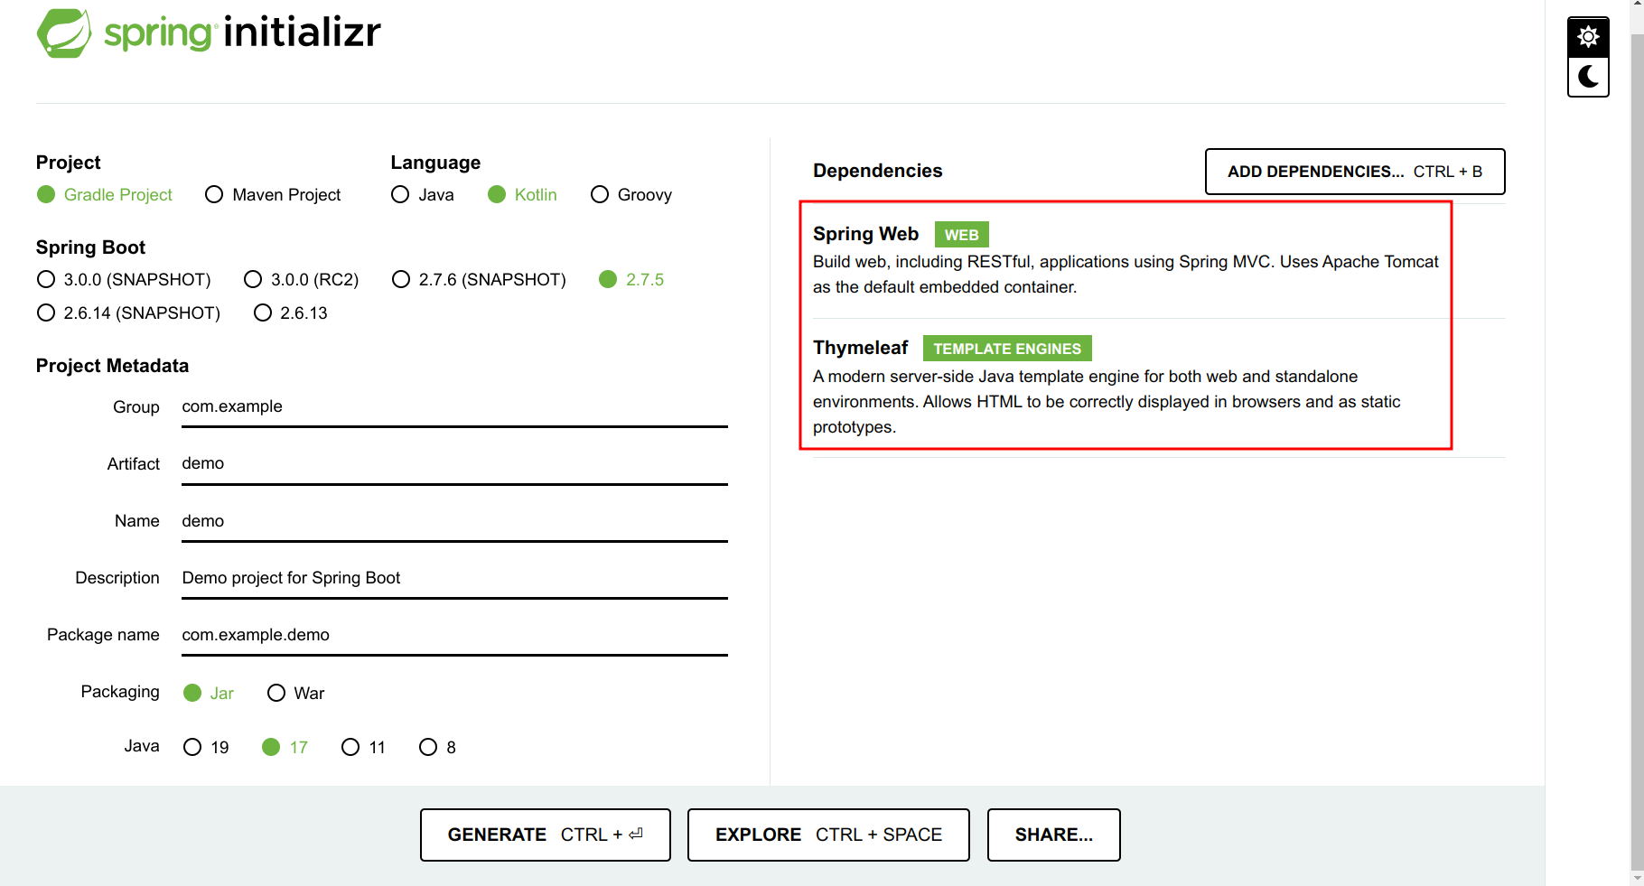
Task: Switch to dark theme with moon icon
Action: 1588,77
